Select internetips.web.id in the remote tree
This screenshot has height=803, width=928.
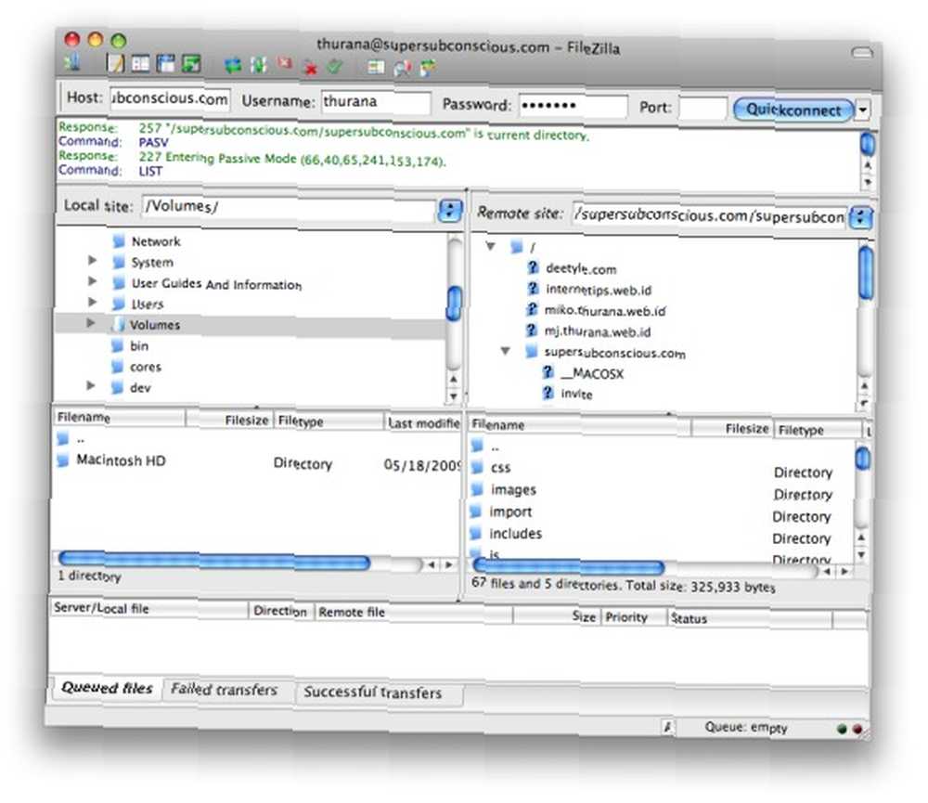599,290
